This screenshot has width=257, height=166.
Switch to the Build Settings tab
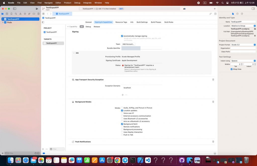click(x=142, y=22)
